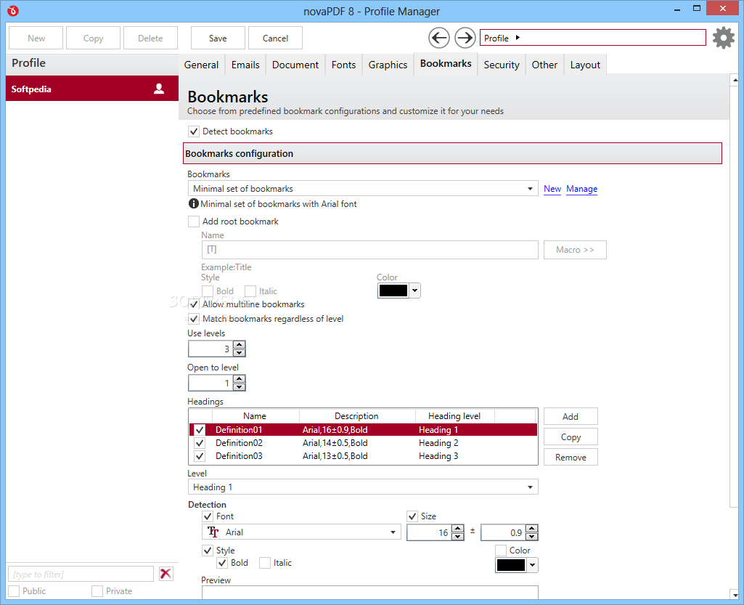Click the Cancel button
The image size is (744, 605).
pos(275,38)
